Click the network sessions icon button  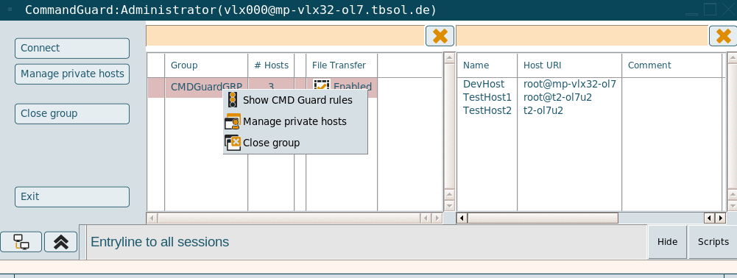coord(21,242)
